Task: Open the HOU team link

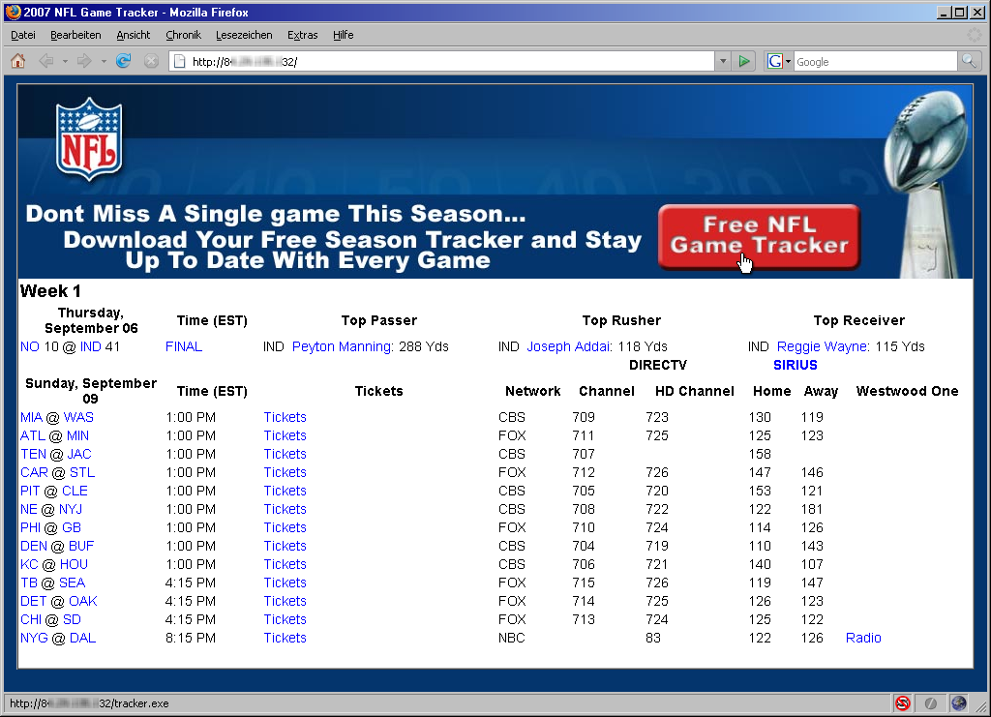Action: coord(74,563)
